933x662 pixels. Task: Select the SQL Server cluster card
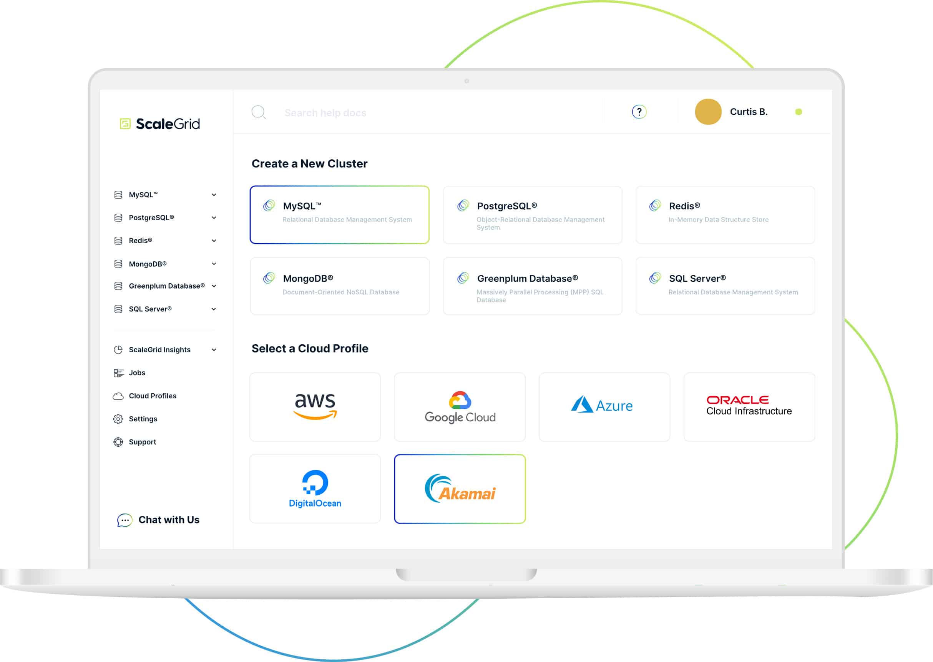pyautogui.click(x=725, y=286)
